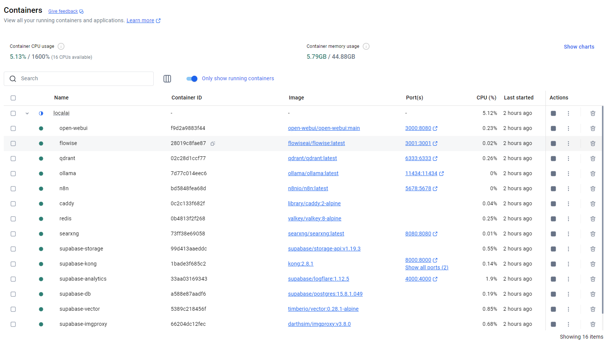Screen dimensions: 611x342
Task: Click the CPU usage info icon
Action: coord(61,46)
